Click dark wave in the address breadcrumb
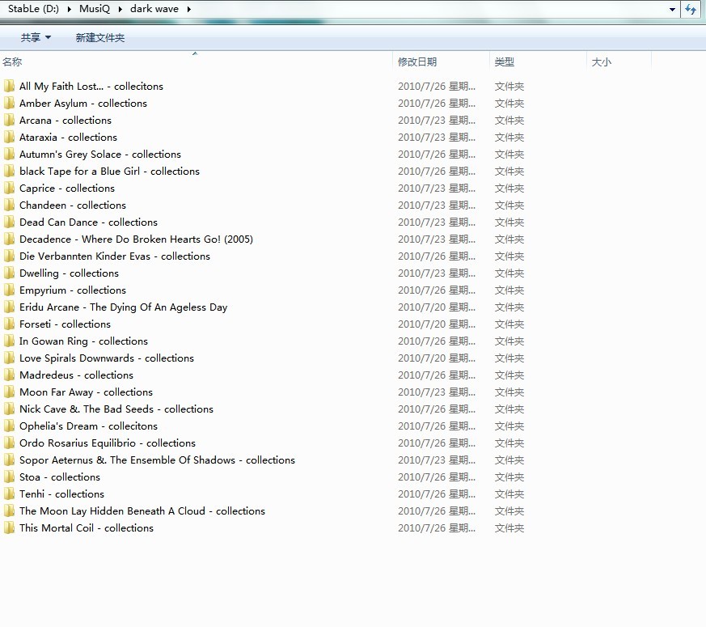The height and width of the screenshot is (627, 706). pyautogui.click(x=154, y=9)
